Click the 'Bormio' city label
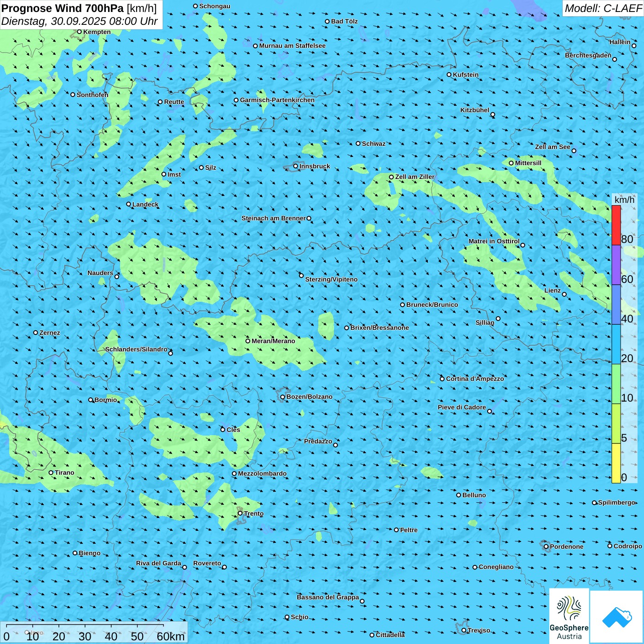 [x=106, y=400]
